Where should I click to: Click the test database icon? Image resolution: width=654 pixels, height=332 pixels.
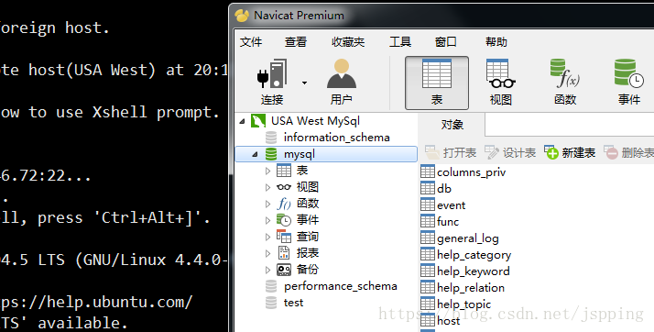pos(271,303)
